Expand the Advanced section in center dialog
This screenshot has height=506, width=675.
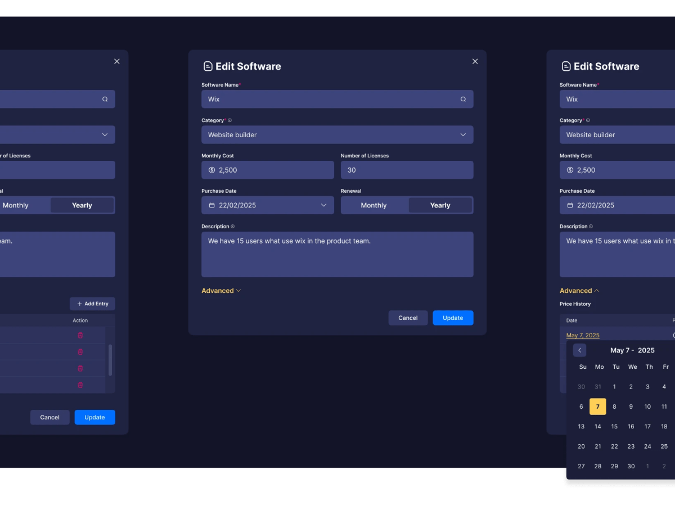pos(221,291)
